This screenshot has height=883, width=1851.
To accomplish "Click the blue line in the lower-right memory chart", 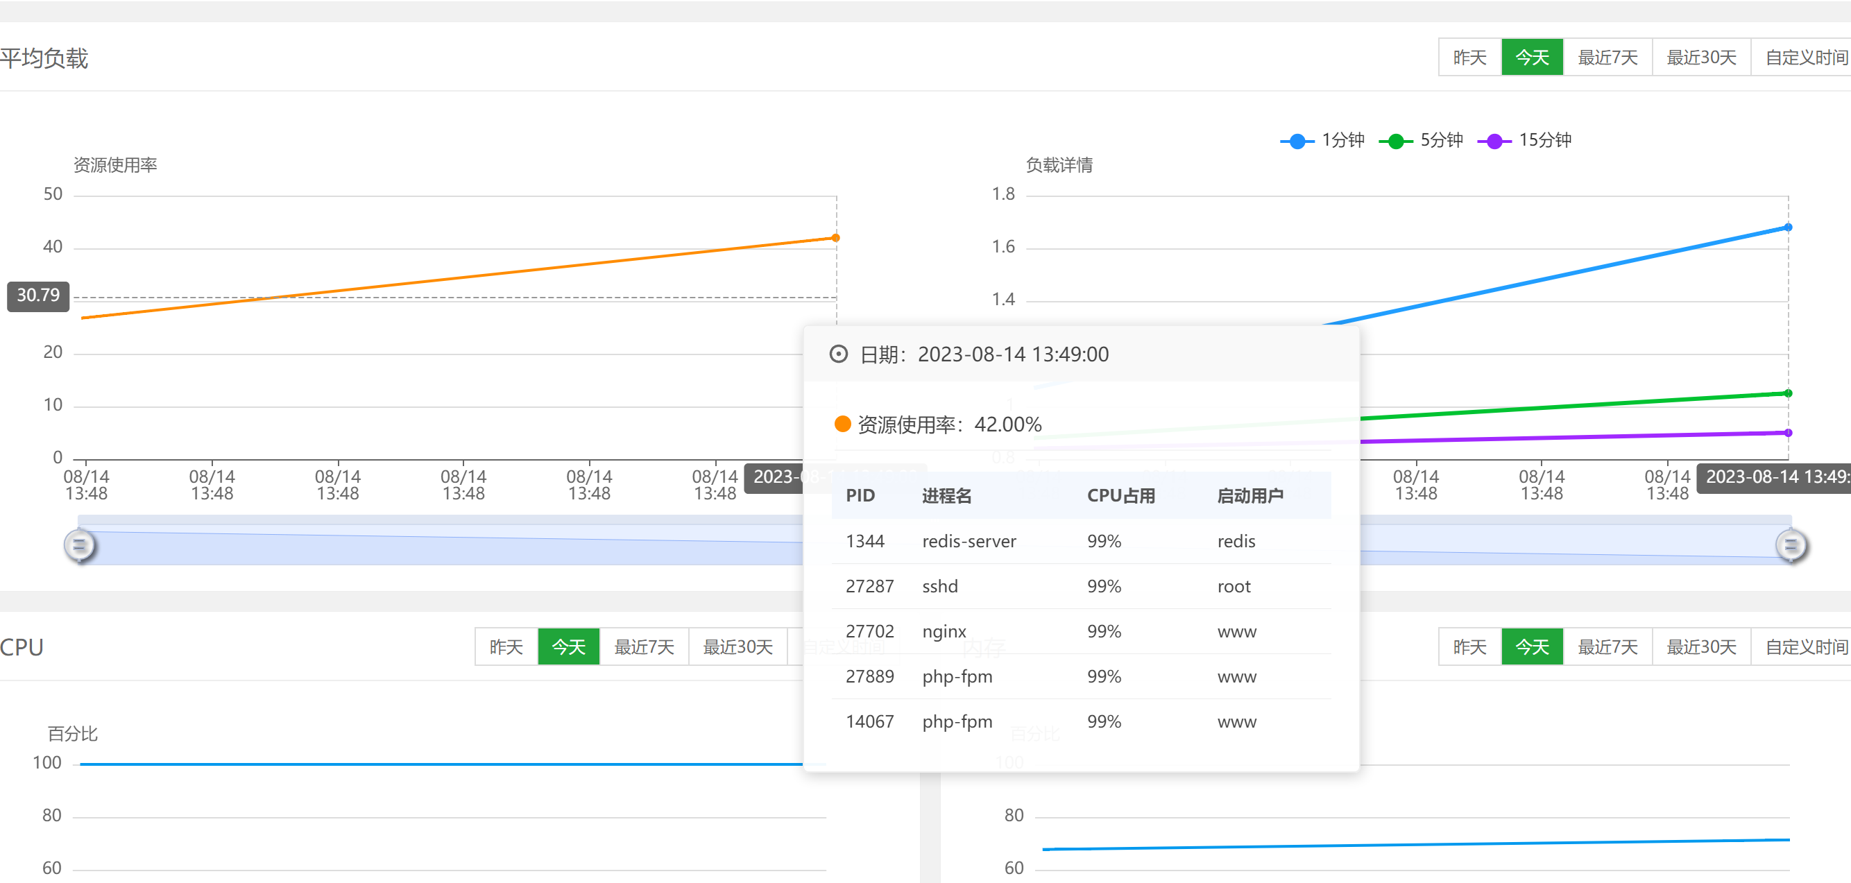I will click(1415, 844).
